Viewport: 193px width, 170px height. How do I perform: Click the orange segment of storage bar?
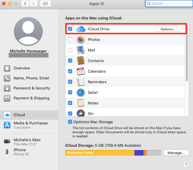click(x=145, y=153)
